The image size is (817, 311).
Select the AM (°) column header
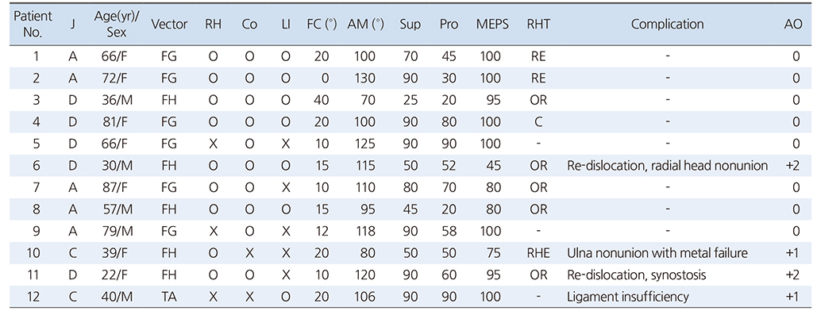pyautogui.click(x=366, y=25)
